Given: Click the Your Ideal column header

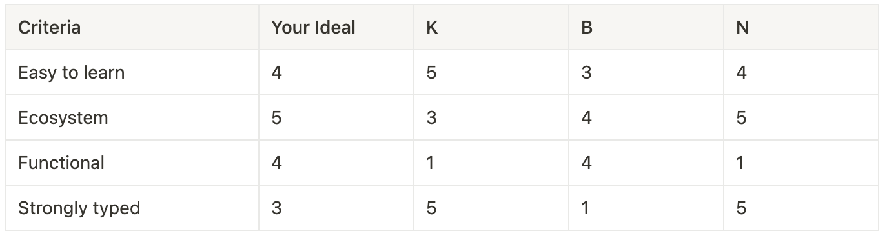Looking at the screenshot, I should click(x=336, y=28).
